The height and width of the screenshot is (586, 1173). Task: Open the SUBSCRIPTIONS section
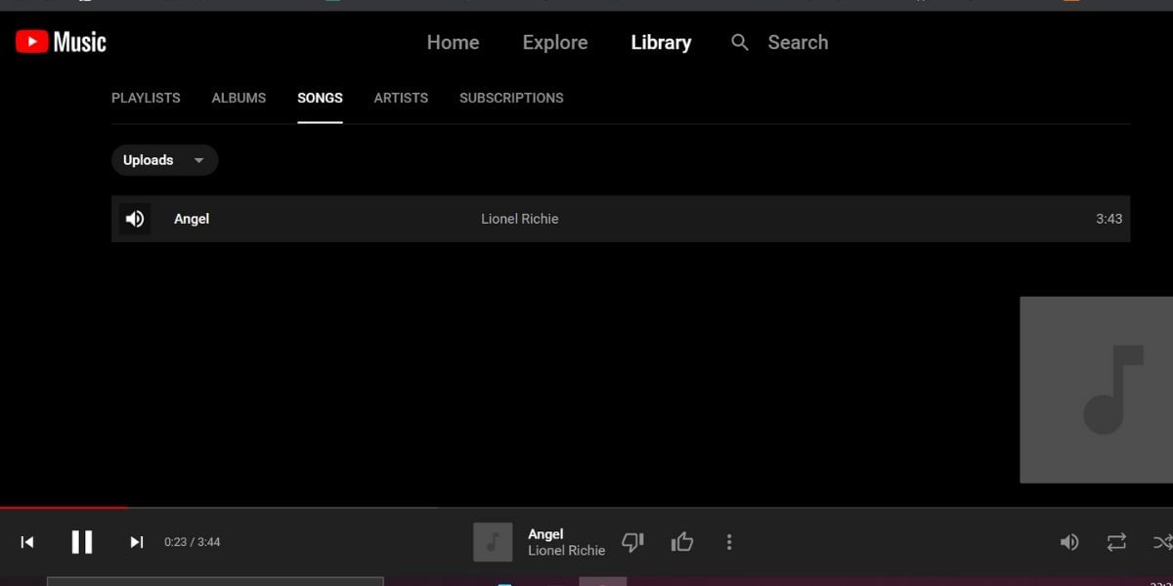pos(511,98)
